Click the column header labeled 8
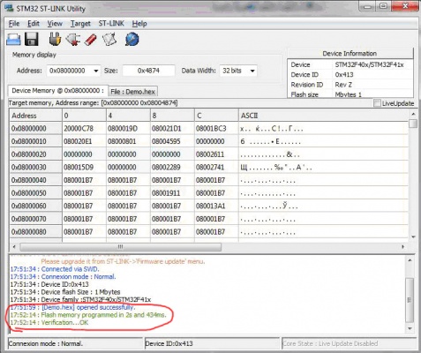Viewport: 421px width, 353px height. (172, 116)
